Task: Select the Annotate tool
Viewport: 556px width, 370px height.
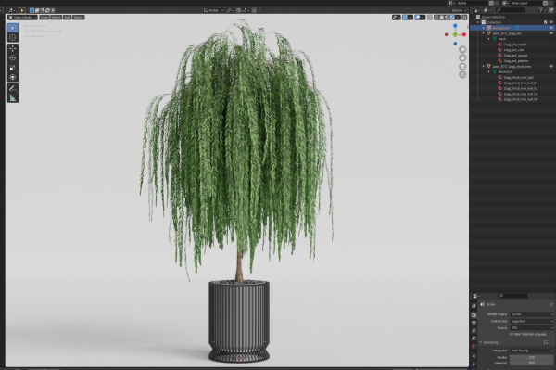Action: pos(13,88)
